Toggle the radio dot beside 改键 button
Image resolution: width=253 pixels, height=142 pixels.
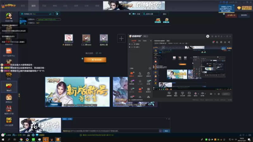[x=130, y=14]
